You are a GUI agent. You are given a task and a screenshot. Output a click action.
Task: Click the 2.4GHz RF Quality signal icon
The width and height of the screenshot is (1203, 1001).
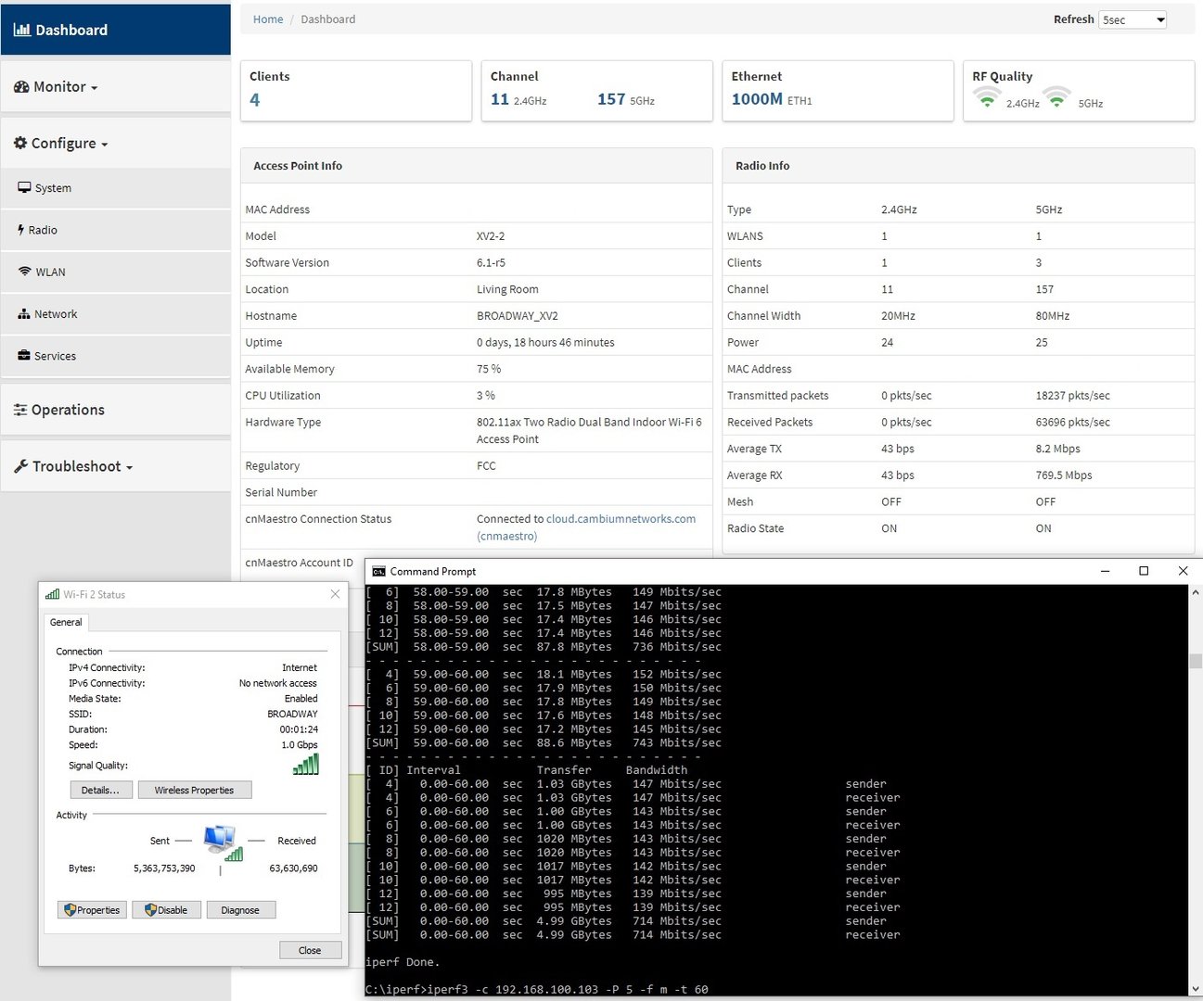point(987,97)
